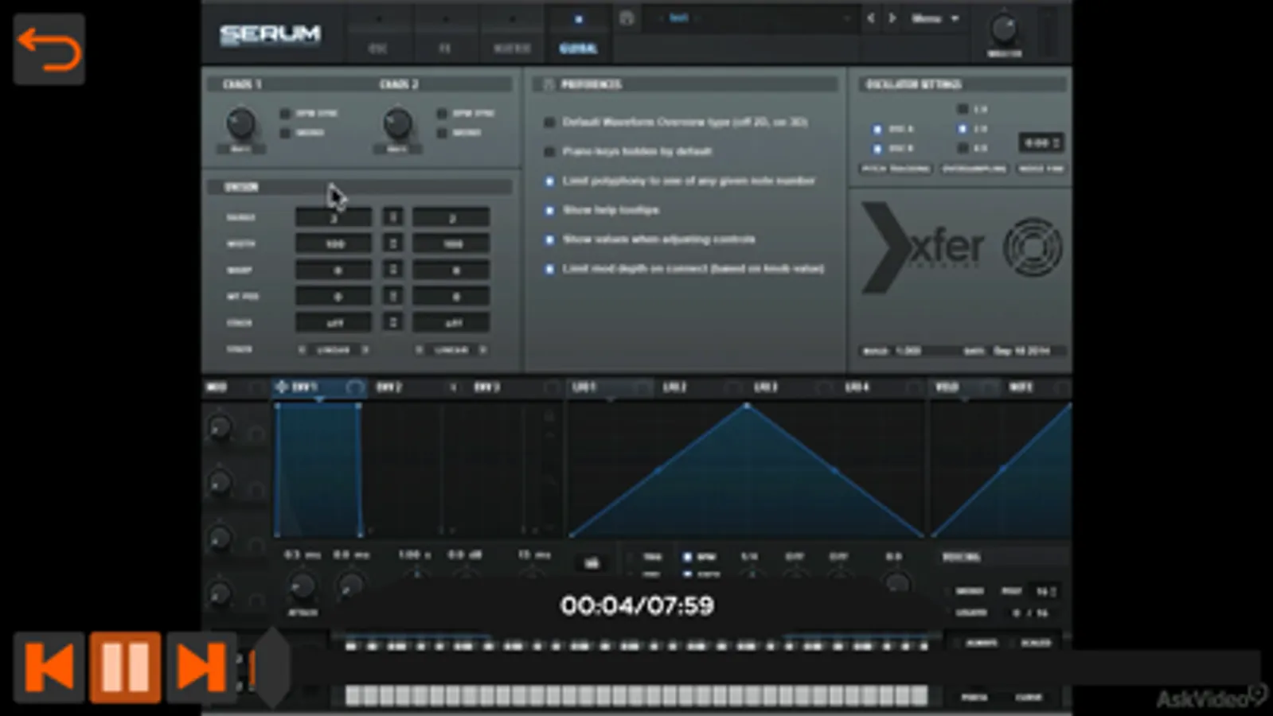Uncheck Show help tooltips

click(549, 210)
